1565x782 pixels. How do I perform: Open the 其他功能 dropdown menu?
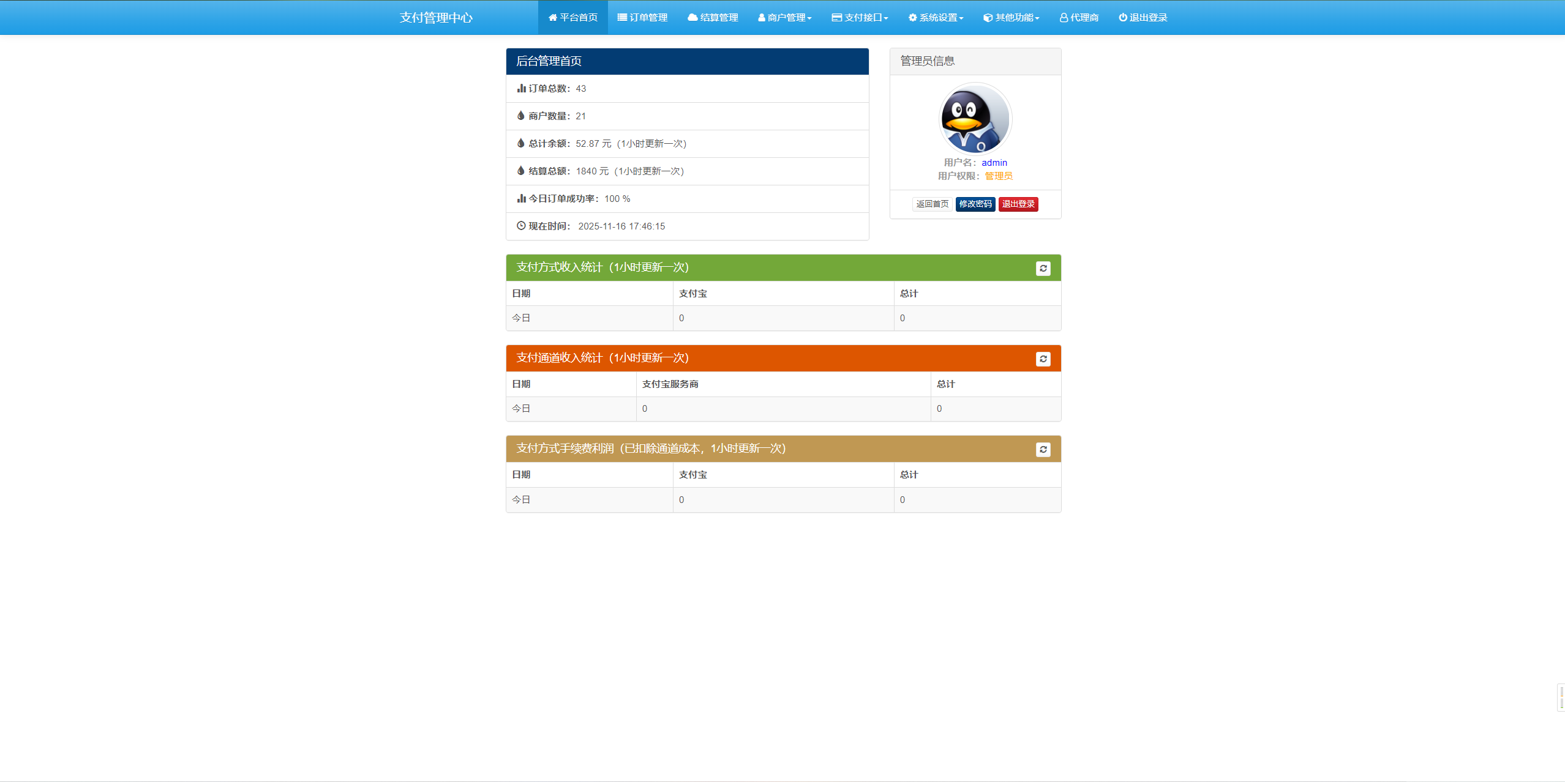point(1011,18)
